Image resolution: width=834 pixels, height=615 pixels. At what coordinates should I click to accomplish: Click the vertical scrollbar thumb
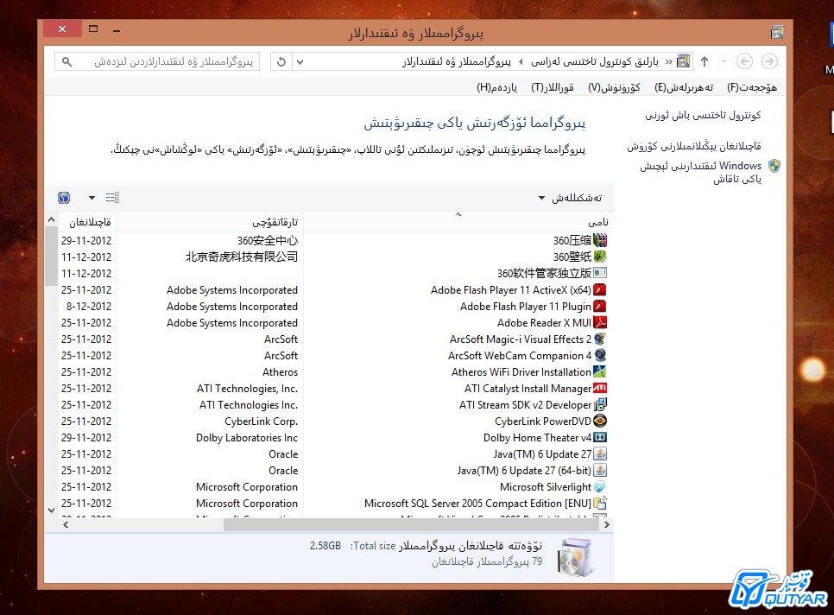(x=51, y=256)
